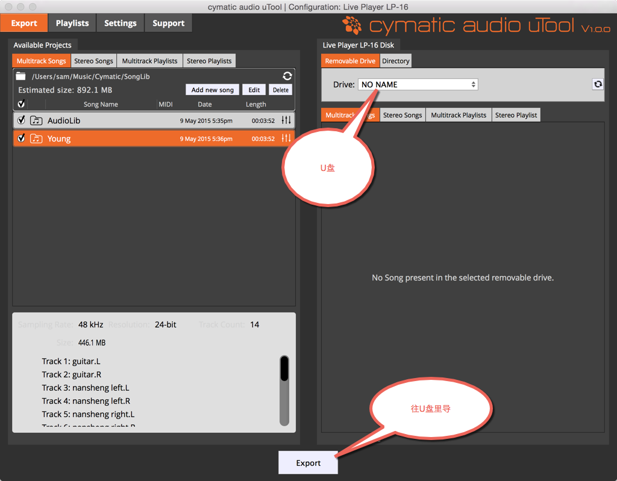Select the AudioLib song name
This screenshot has width=617, height=481.
(64, 120)
